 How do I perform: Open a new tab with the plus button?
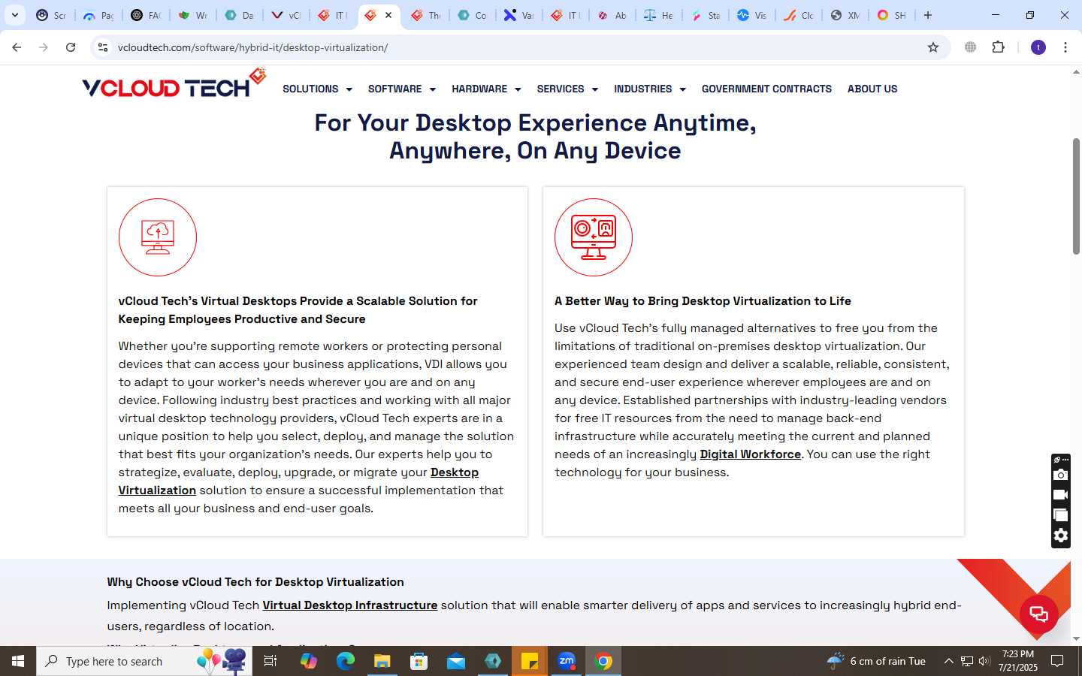click(x=928, y=15)
